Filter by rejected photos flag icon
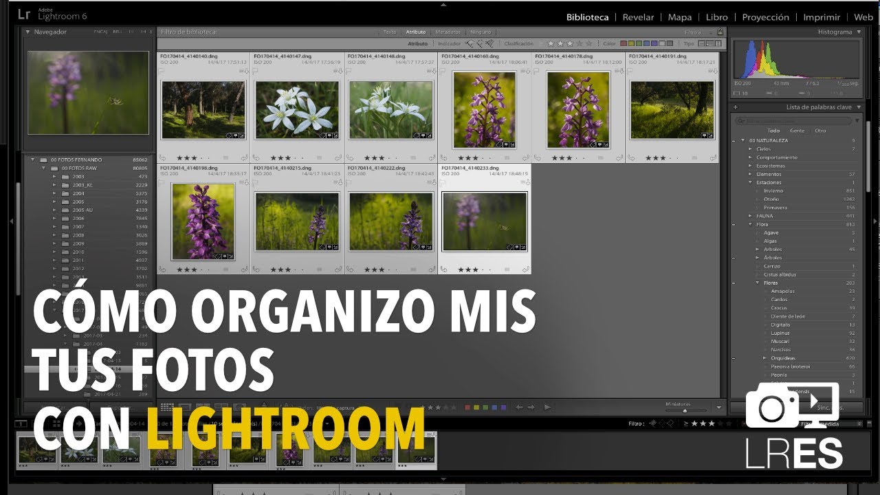 [489, 43]
